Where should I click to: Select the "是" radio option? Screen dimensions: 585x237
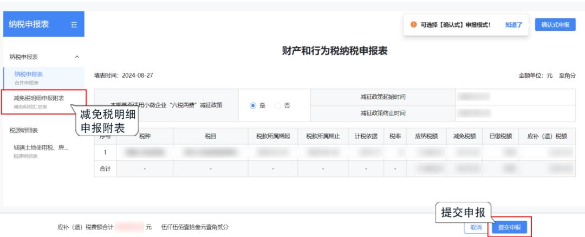point(253,105)
